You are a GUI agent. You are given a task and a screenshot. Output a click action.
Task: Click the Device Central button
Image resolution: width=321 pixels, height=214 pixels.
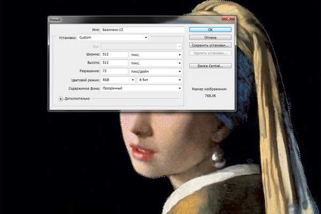coord(210,66)
